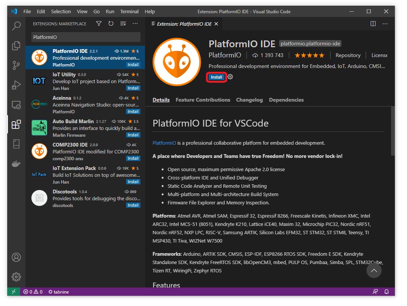Screen dimensions: 407x306
Task: Open the Source Control view
Action: [16, 65]
